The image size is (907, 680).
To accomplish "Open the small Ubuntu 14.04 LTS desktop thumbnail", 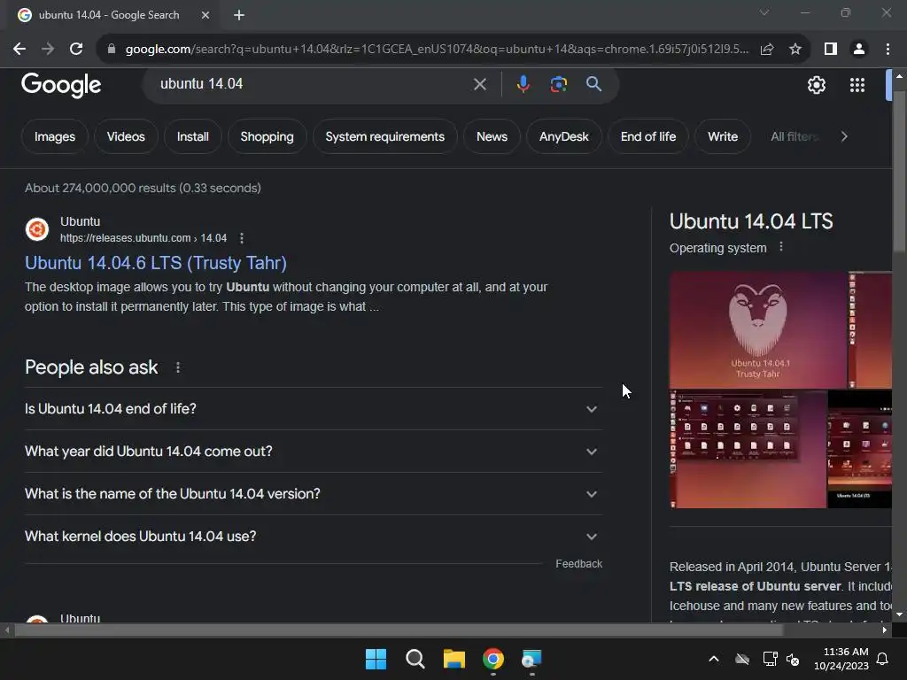I will click(x=859, y=449).
